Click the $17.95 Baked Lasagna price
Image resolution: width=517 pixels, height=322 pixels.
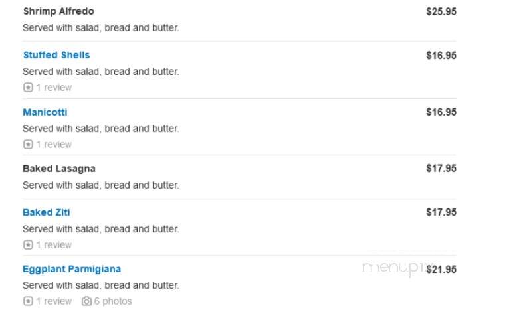pos(441,169)
